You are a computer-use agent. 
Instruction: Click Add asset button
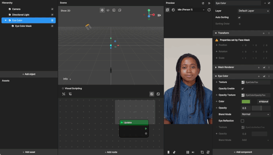click(29, 152)
